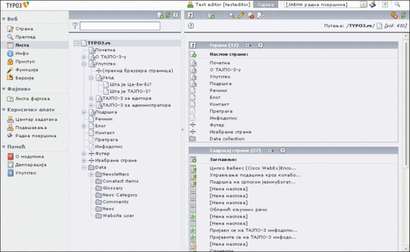Open the Подршка page in list
Viewport: 410px width, 252px height.
point(221,83)
